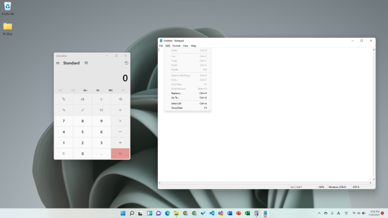Open the View menu in Notepad
388x218 pixels.
pos(186,46)
